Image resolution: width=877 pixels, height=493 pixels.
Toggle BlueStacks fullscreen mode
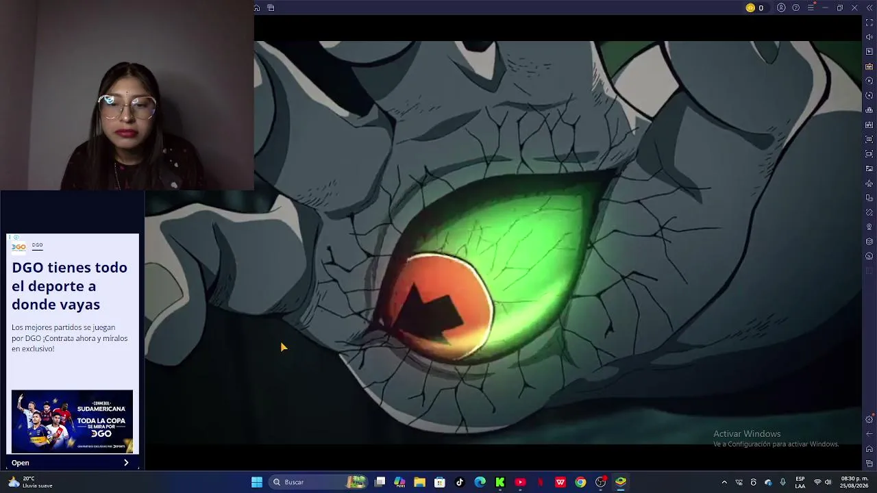point(869,23)
